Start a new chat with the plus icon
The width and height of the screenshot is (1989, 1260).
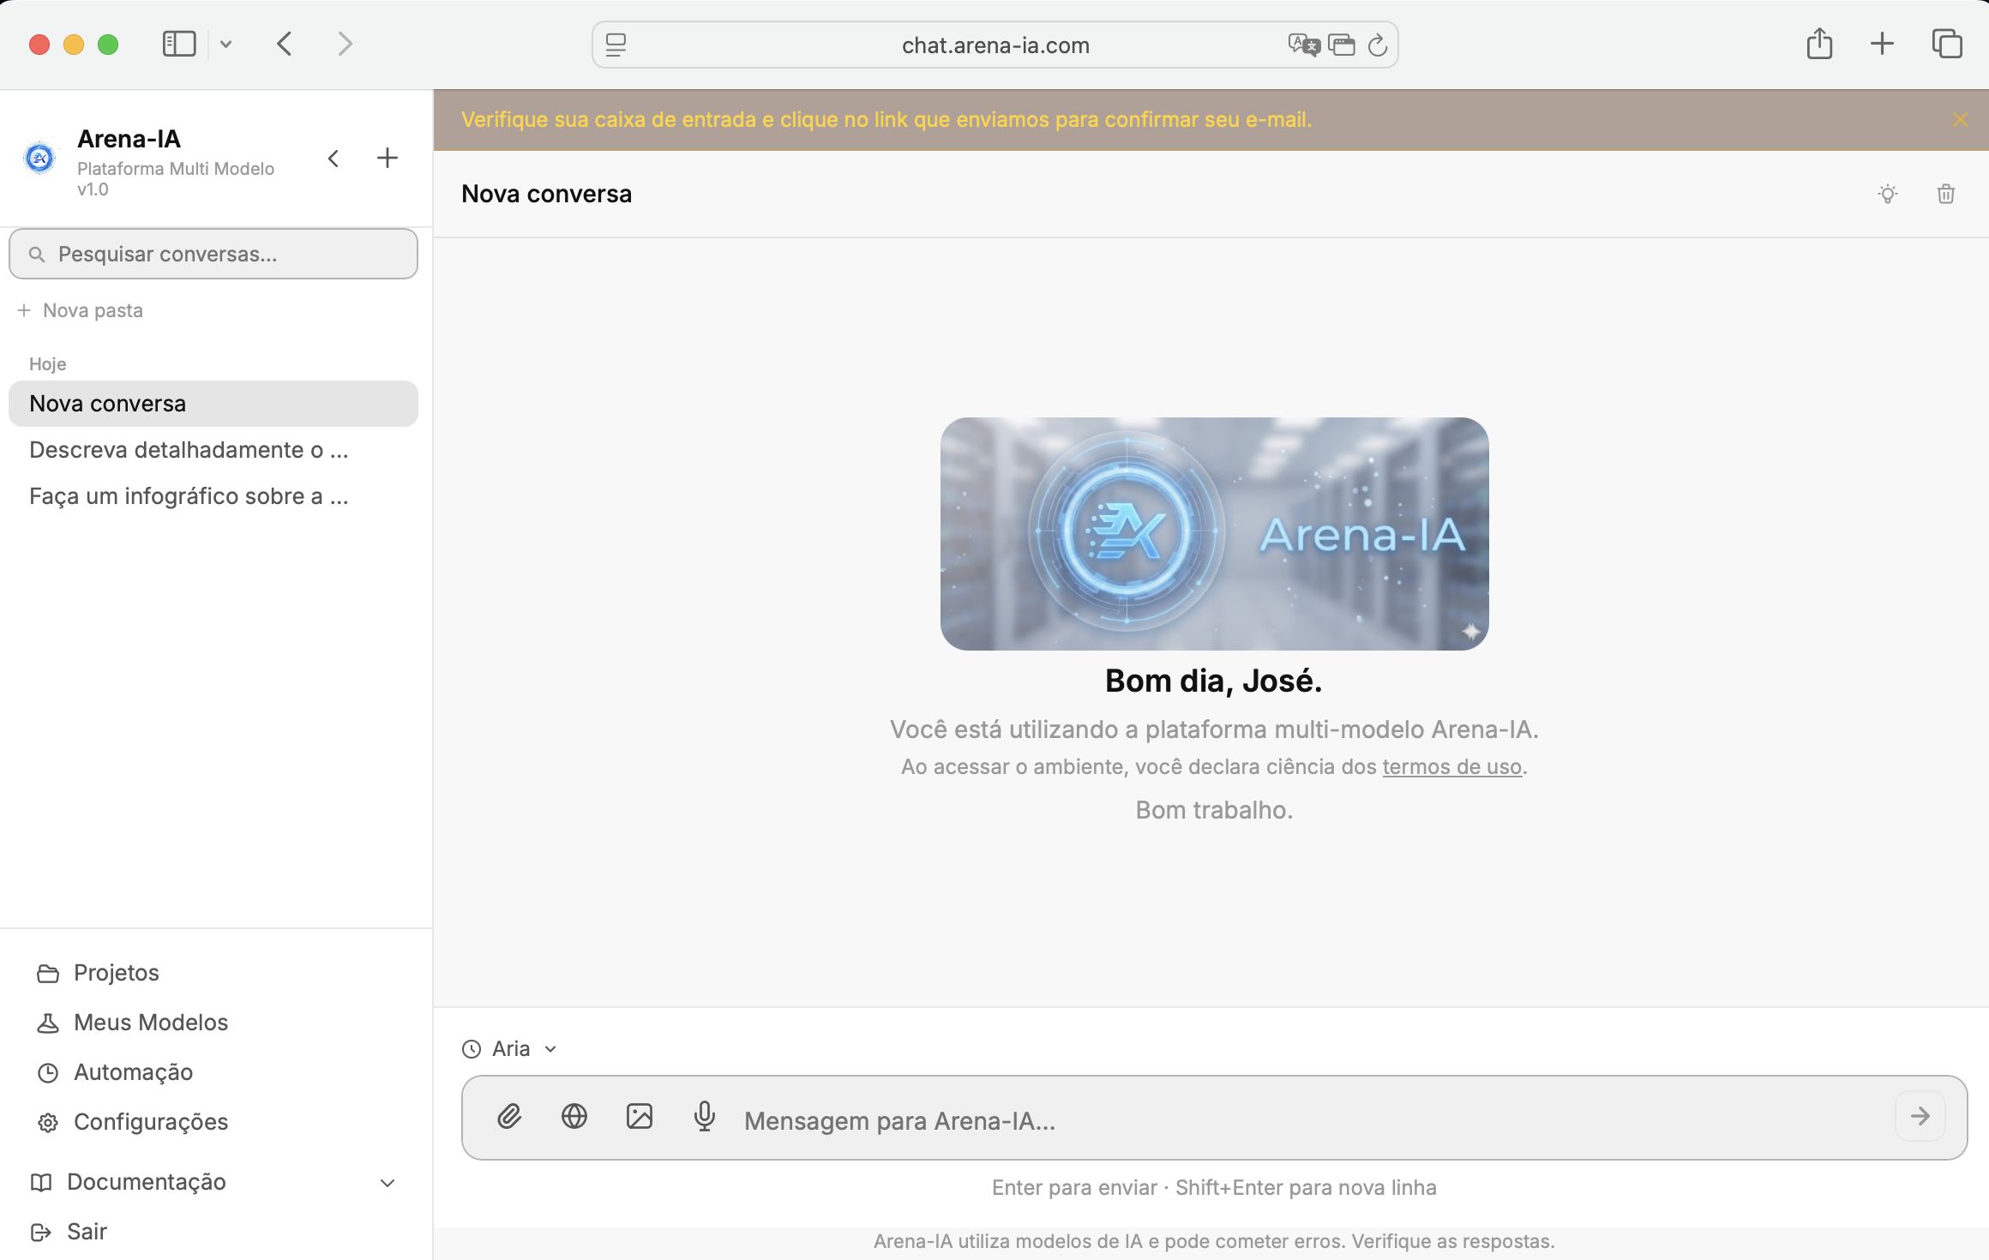pyautogui.click(x=388, y=158)
